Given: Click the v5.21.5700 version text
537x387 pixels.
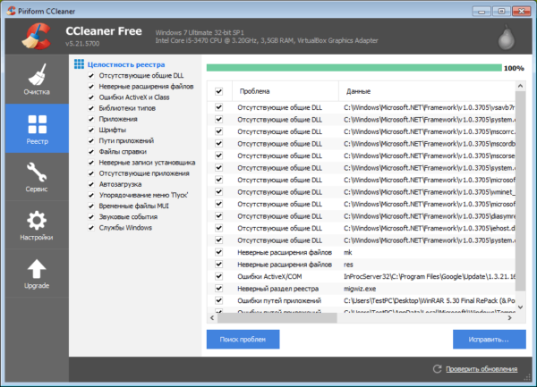Looking at the screenshot, I should click(x=82, y=44).
